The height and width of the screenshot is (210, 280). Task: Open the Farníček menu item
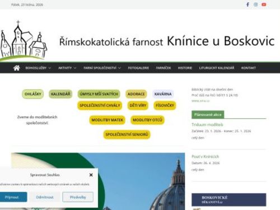164,68
